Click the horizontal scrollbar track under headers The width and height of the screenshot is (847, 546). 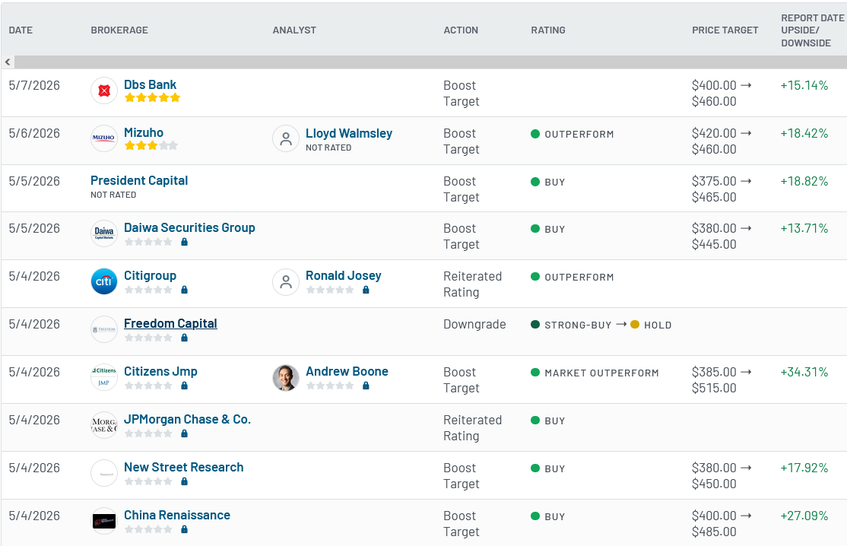pos(430,62)
